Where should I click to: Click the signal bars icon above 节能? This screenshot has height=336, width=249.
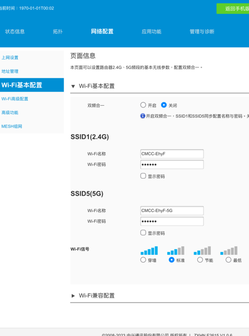click(202, 250)
